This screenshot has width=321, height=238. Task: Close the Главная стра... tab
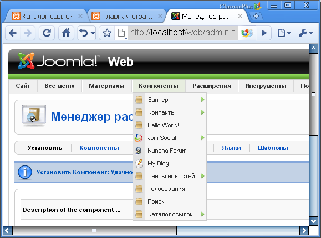(x=160, y=16)
